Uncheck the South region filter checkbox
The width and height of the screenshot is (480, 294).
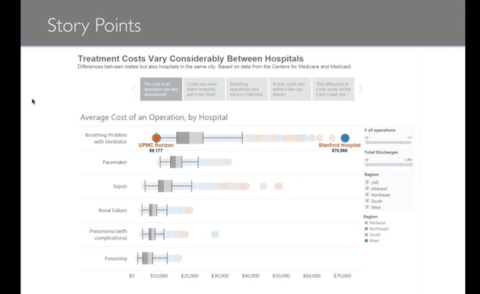click(367, 201)
